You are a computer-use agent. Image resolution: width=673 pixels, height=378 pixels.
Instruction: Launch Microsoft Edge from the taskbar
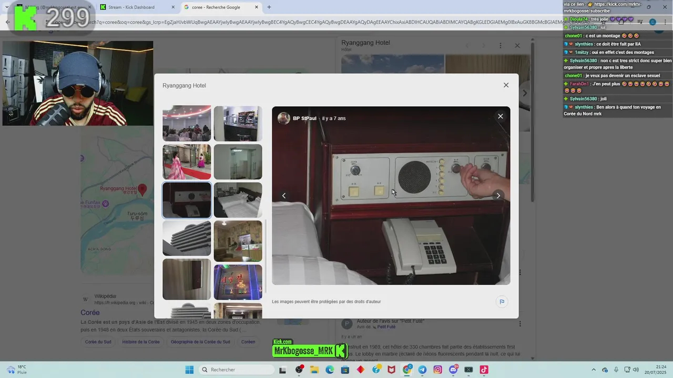(330, 370)
